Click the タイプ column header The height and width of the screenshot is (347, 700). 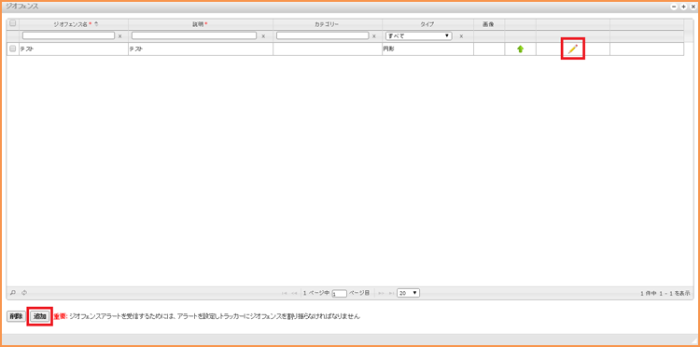click(x=427, y=24)
